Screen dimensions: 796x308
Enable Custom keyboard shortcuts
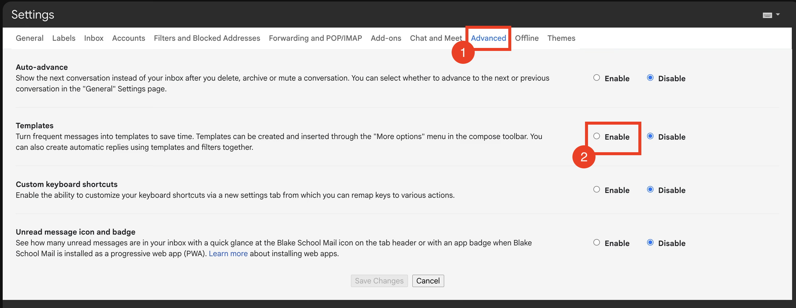click(596, 190)
